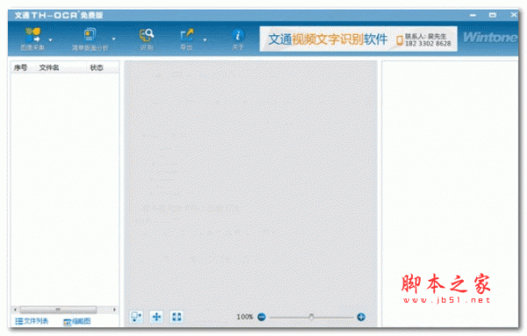This screenshot has height=336, width=527.
Task: Sort the file list by 文件名 column
Action: tap(49, 68)
